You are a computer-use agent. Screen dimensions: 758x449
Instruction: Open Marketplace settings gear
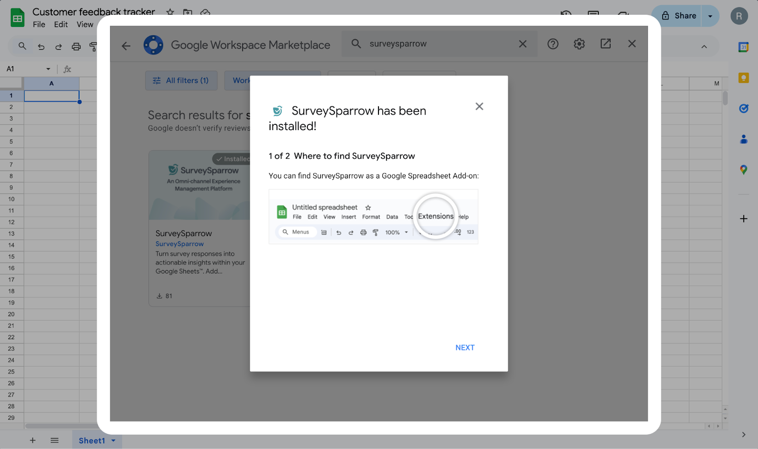point(579,44)
